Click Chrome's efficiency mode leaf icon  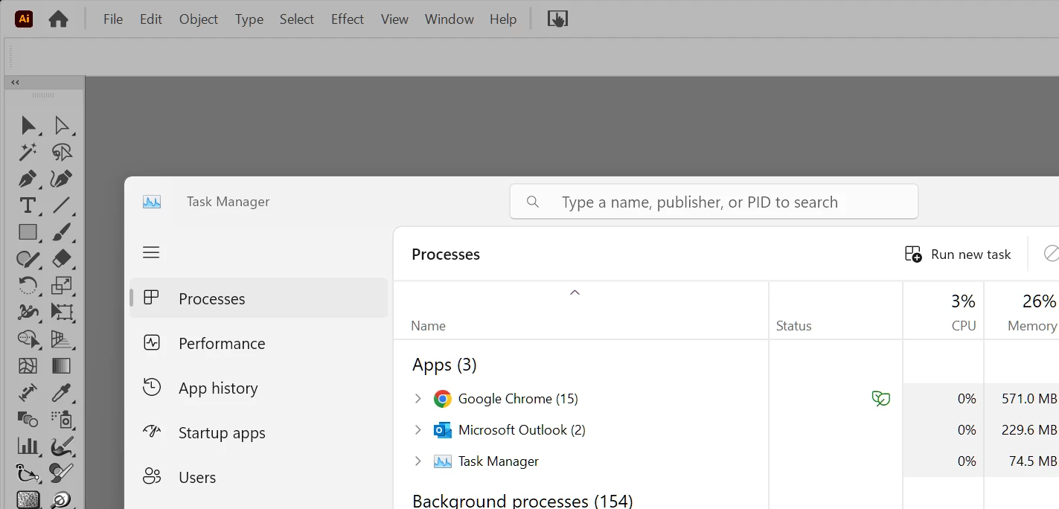881,399
